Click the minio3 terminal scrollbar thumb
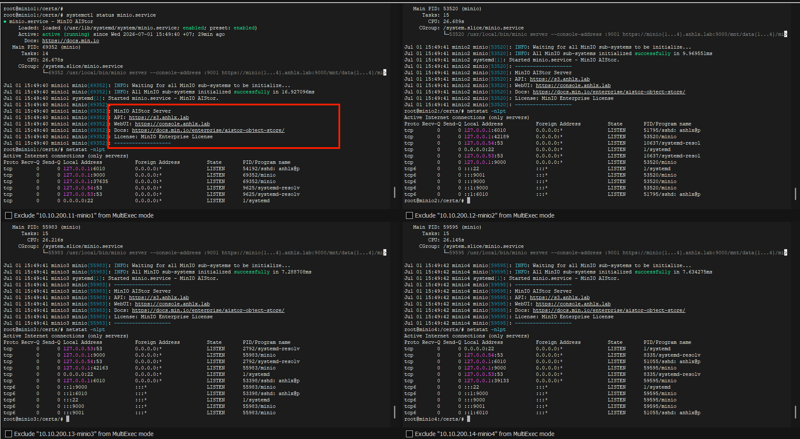The height and width of the screenshot is (439, 800). click(394, 412)
